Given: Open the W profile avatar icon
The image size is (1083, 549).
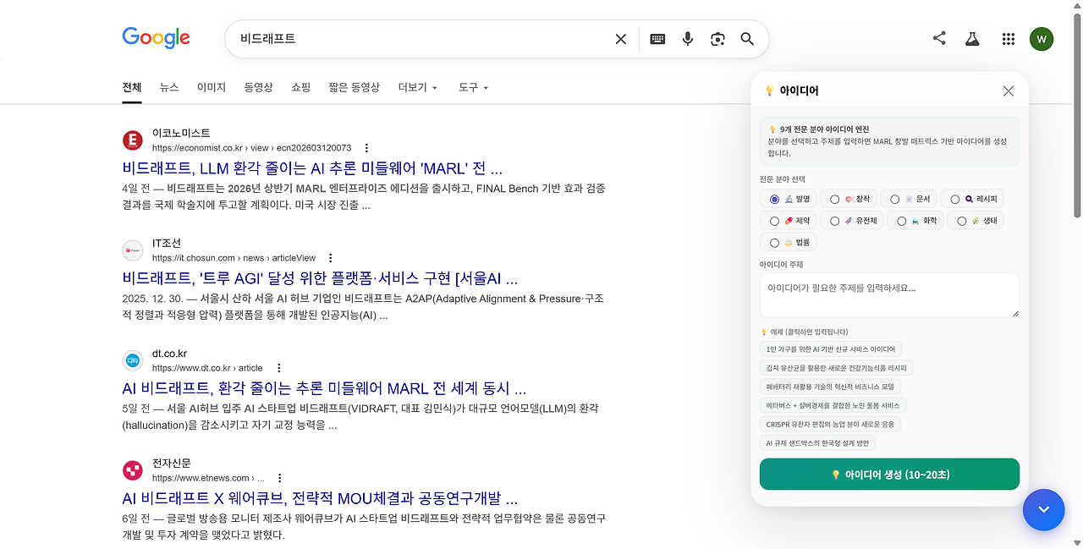Looking at the screenshot, I should (x=1042, y=38).
